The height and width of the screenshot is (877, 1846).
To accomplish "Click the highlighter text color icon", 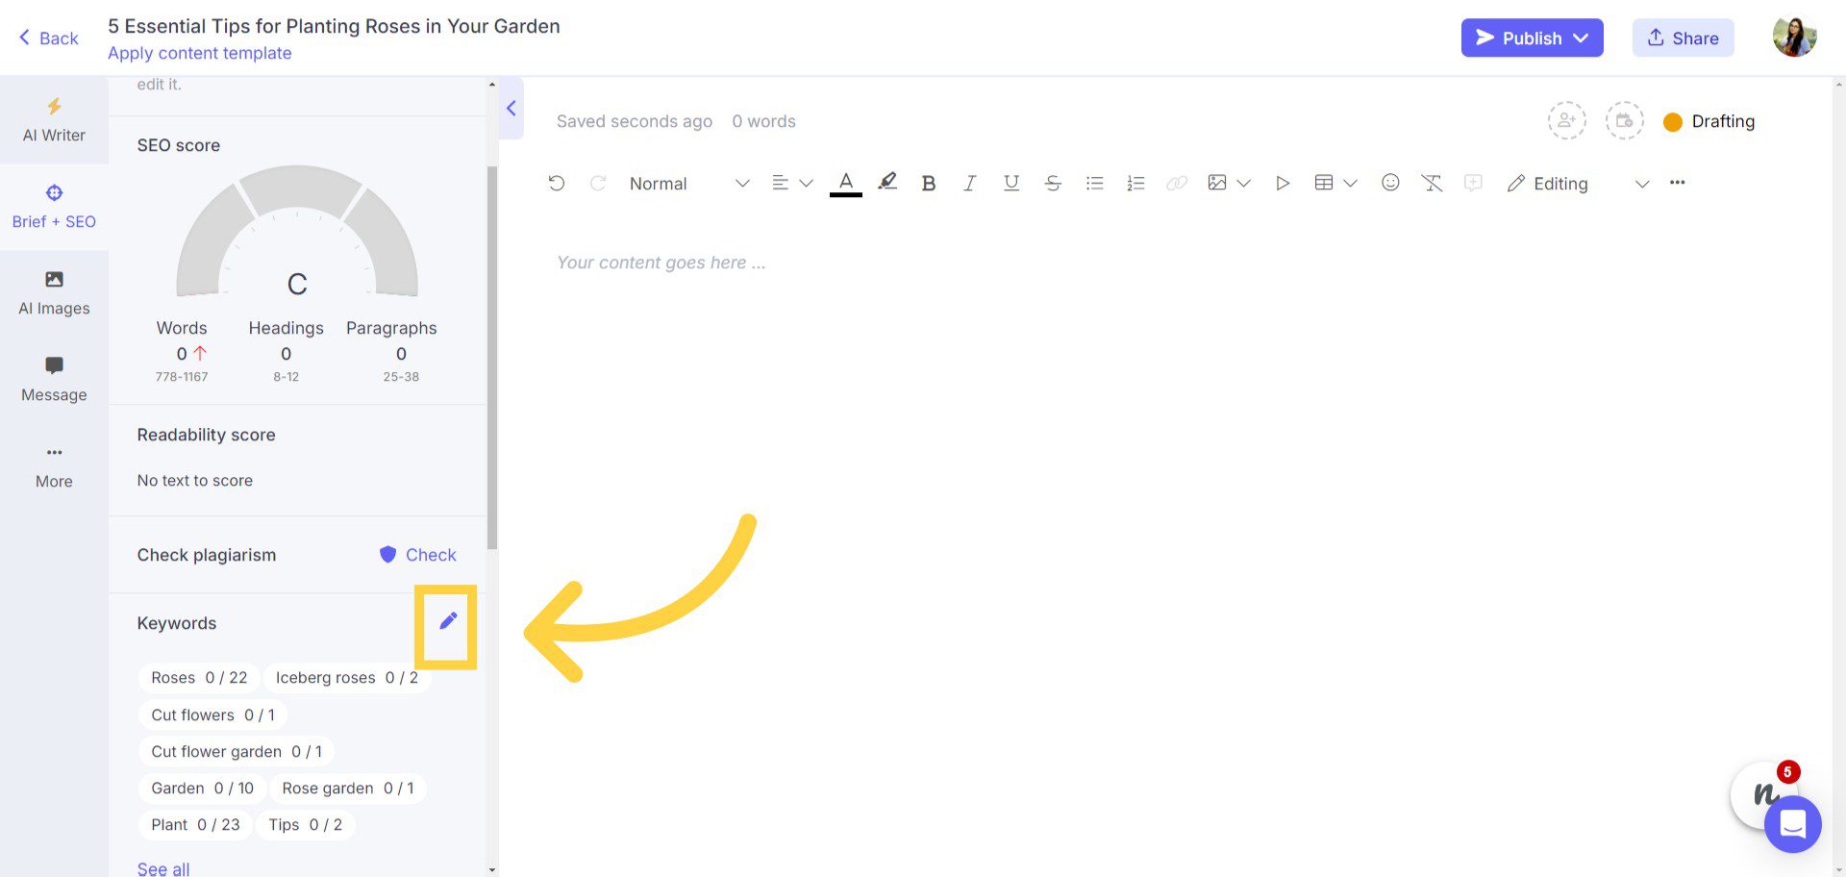I will (887, 182).
